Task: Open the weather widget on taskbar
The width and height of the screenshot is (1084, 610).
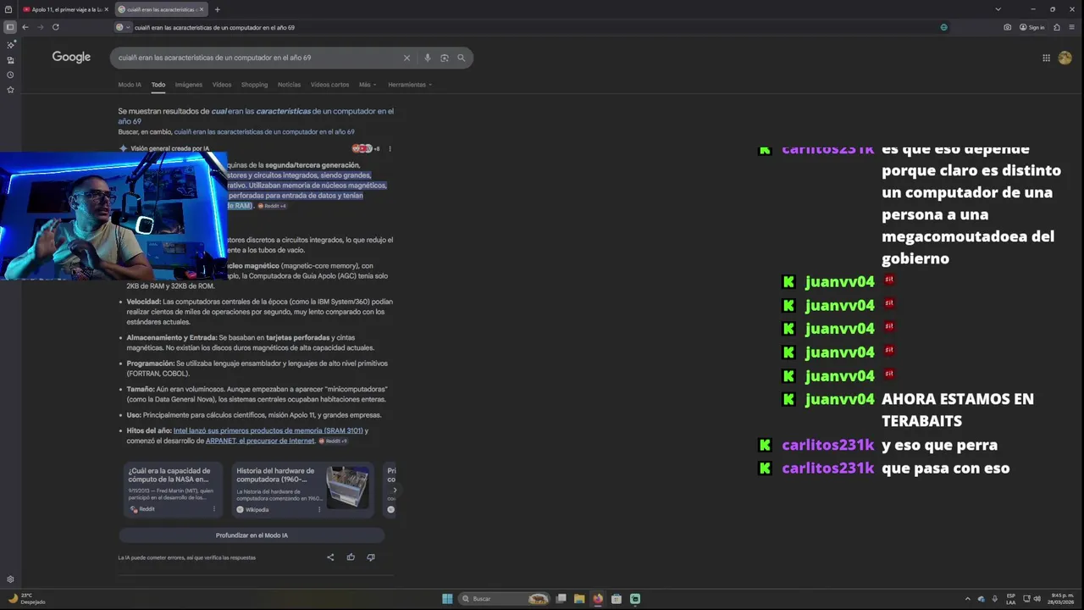Action: coord(27,598)
